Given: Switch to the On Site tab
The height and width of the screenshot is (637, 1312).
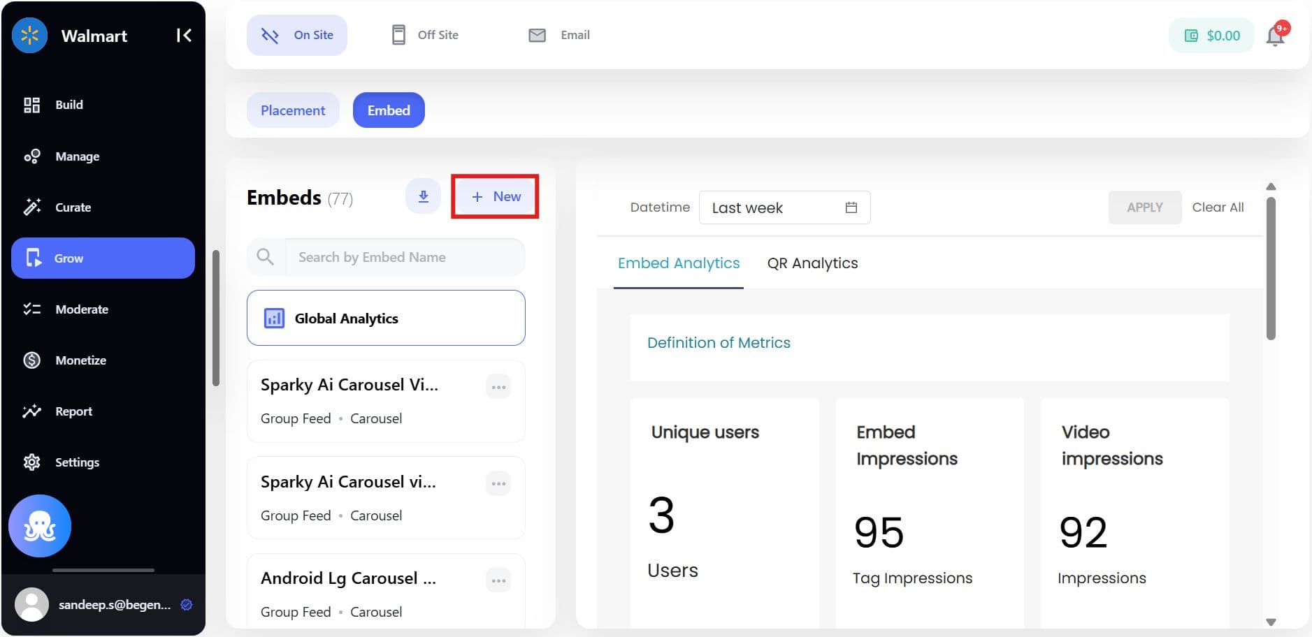Looking at the screenshot, I should tap(297, 35).
